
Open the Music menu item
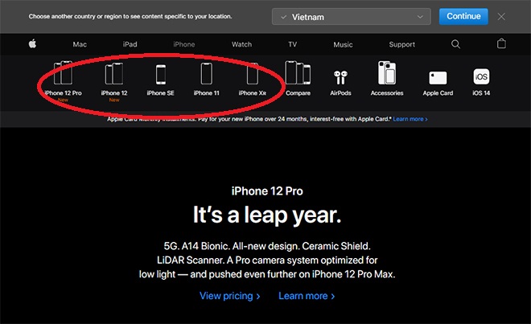343,44
